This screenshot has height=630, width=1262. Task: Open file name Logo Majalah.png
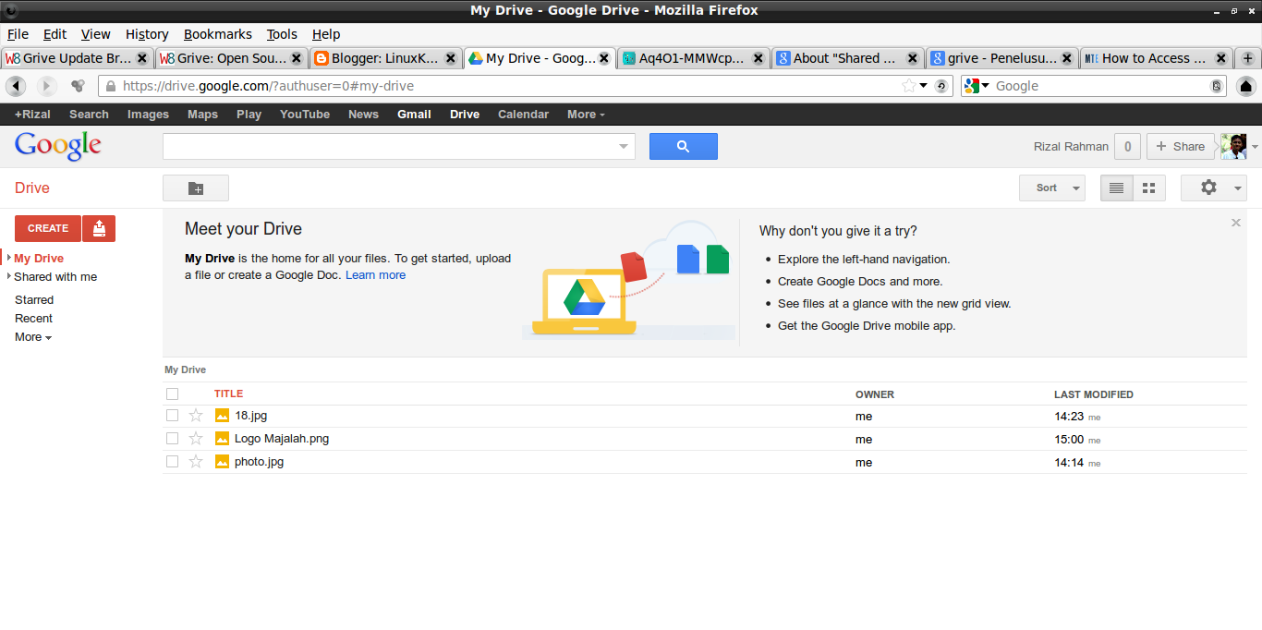tap(282, 439)
